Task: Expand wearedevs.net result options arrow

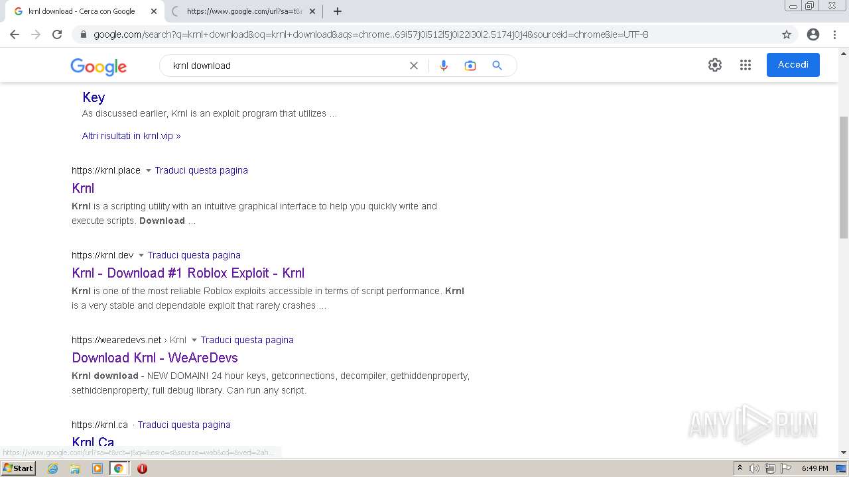Action: (x=194, y=341)
